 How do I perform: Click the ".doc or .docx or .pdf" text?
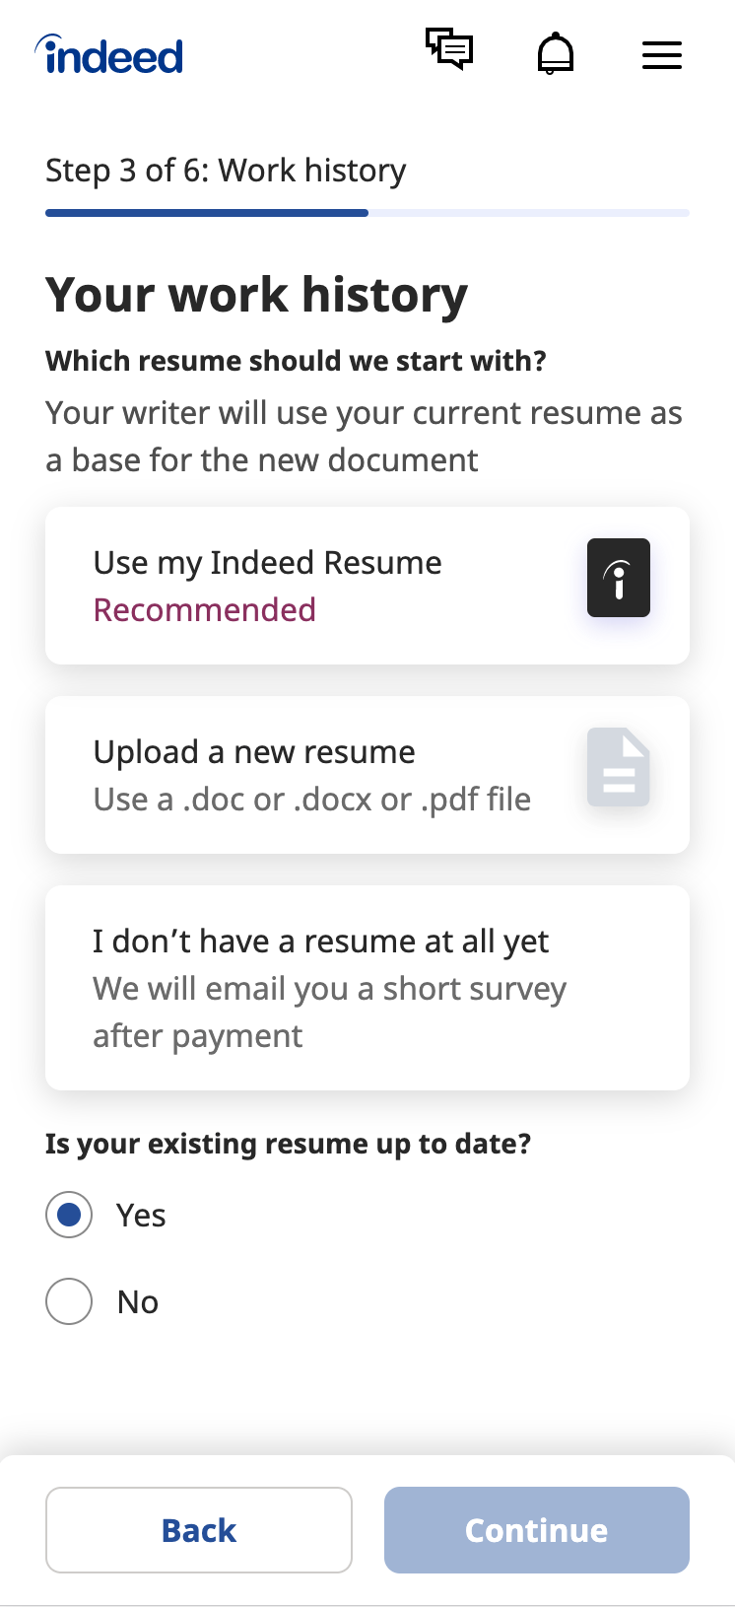[x=312, y=800]
